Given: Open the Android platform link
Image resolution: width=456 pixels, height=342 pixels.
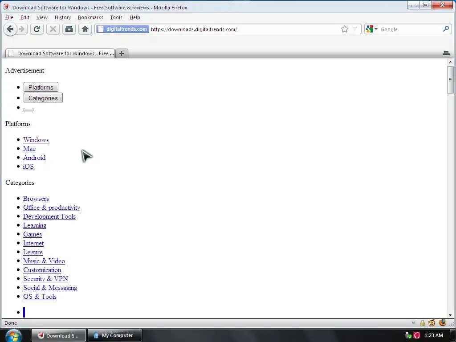Looking at the screenshot, I should click(x=34, y=158).
